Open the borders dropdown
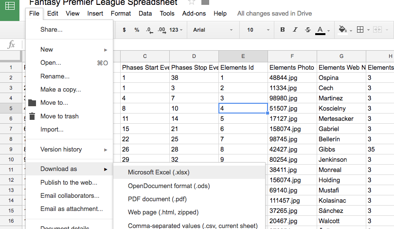 (361, 30)
